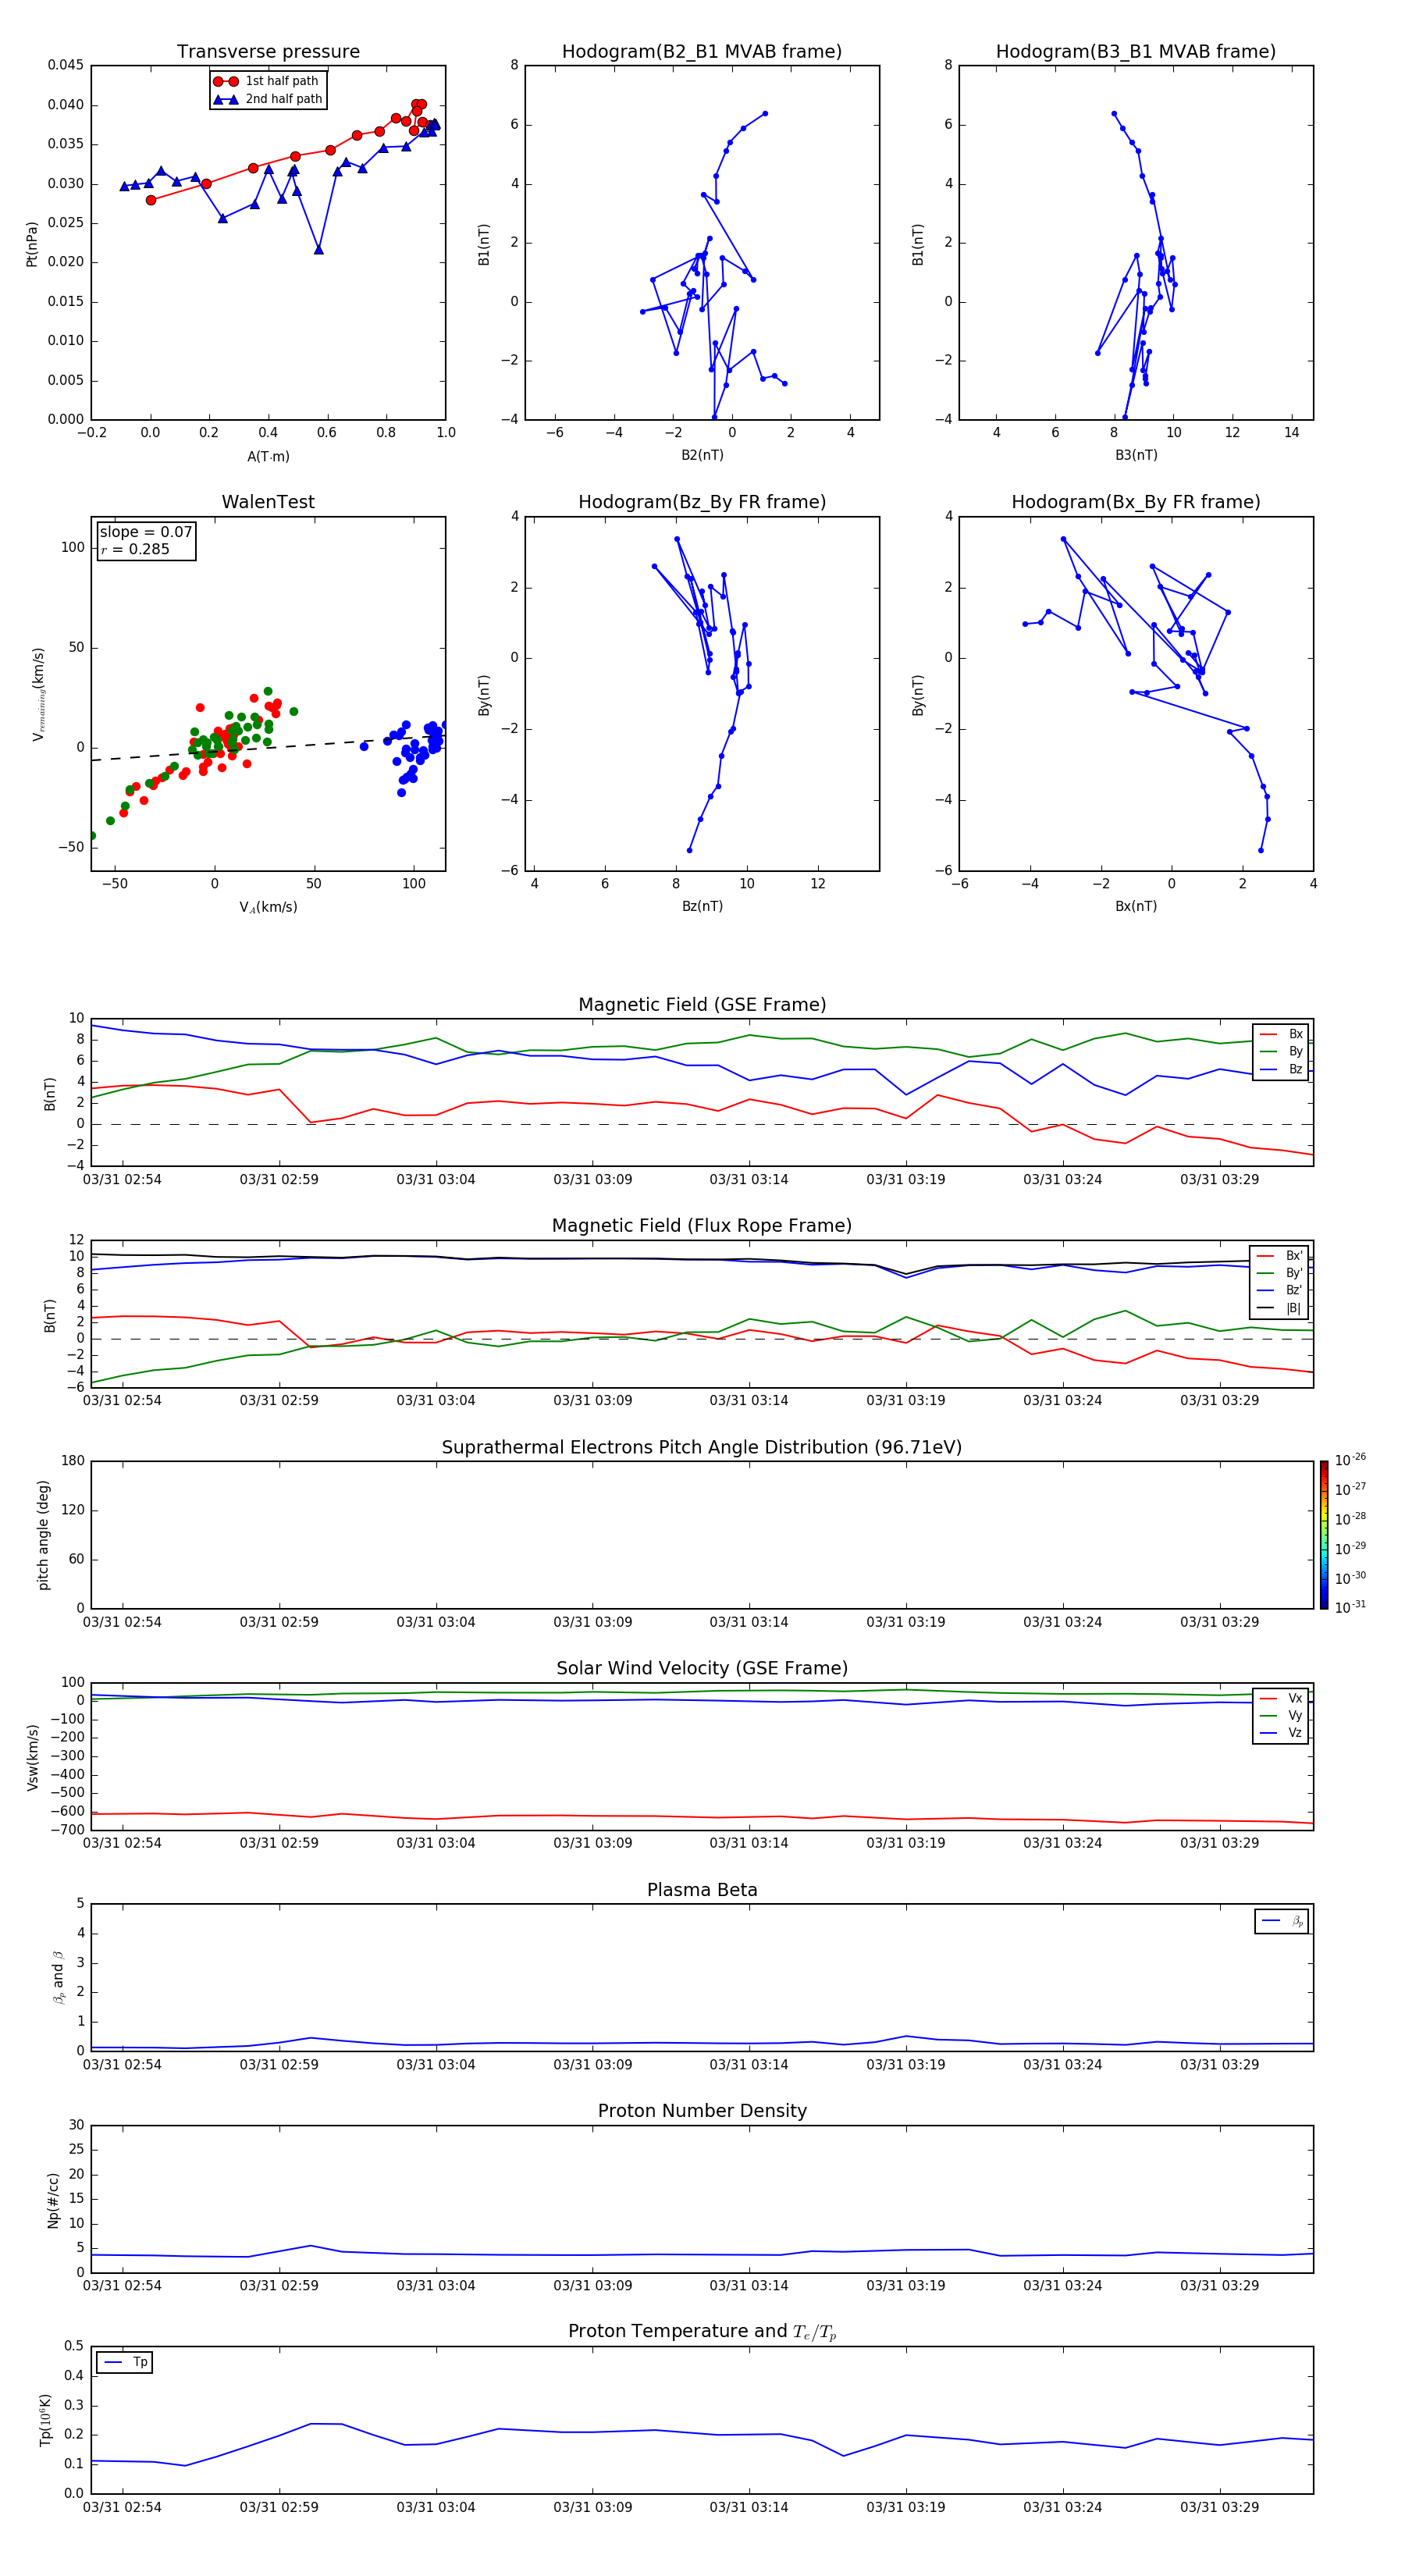
Task: Click the "pitch angle (deg)" y-axis label
Action: 43,1535
